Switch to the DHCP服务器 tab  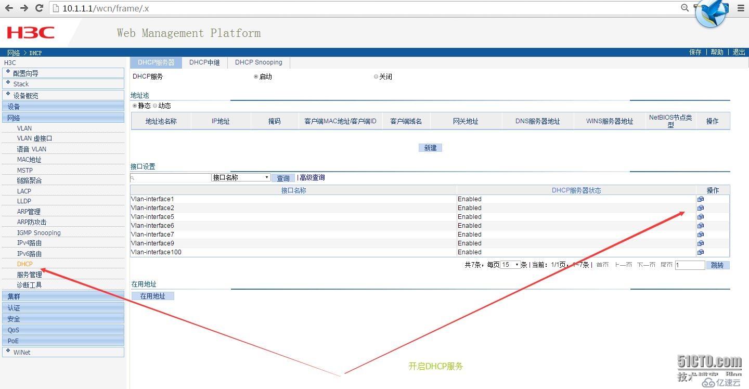pos(156,62)
